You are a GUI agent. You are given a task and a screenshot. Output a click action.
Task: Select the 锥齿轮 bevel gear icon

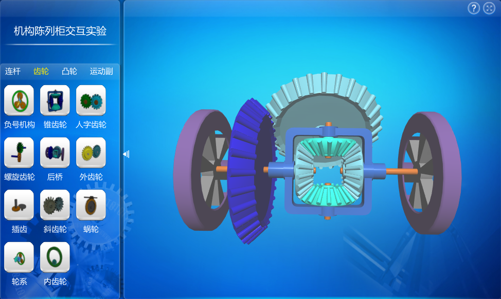point(55,101)
